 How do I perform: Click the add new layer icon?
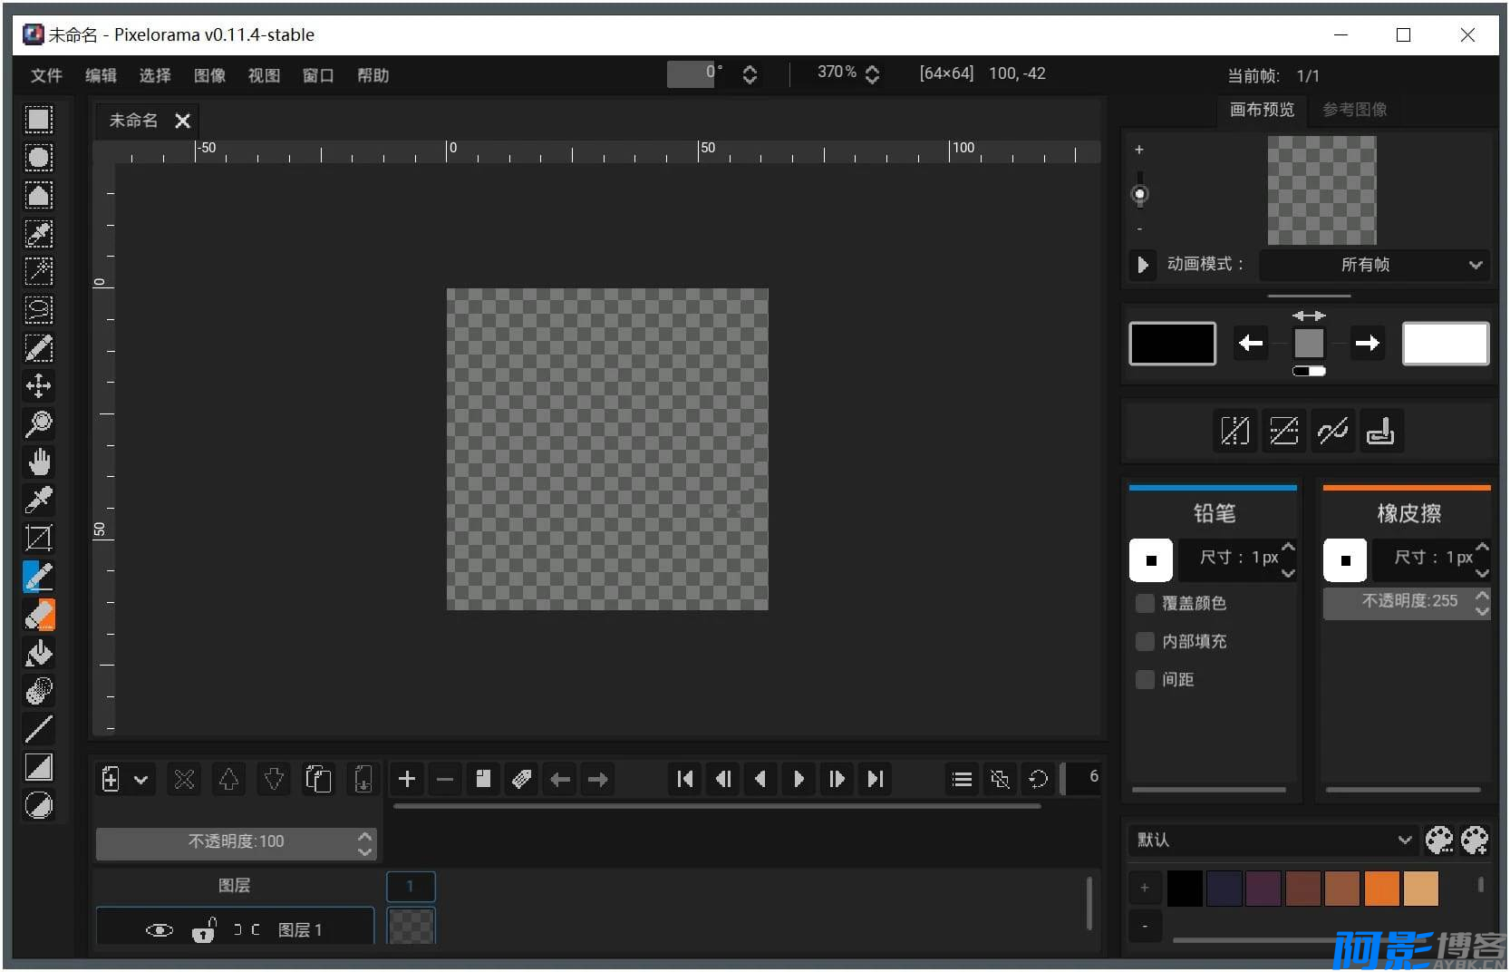click(111, 779)
